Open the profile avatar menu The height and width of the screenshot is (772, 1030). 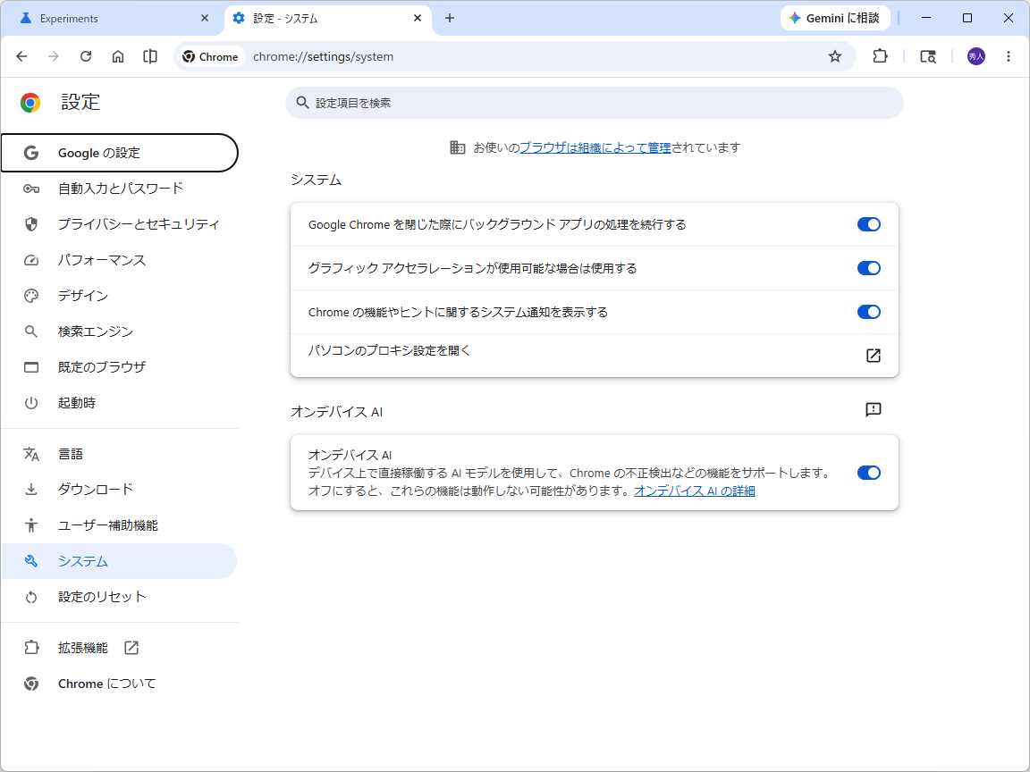coord(975,56)
